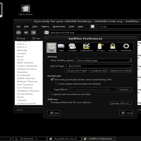This screenshot has width=141, height=141.
Task: Open When Swiftfox starts dropdown
Action: (x=104, y=61)
